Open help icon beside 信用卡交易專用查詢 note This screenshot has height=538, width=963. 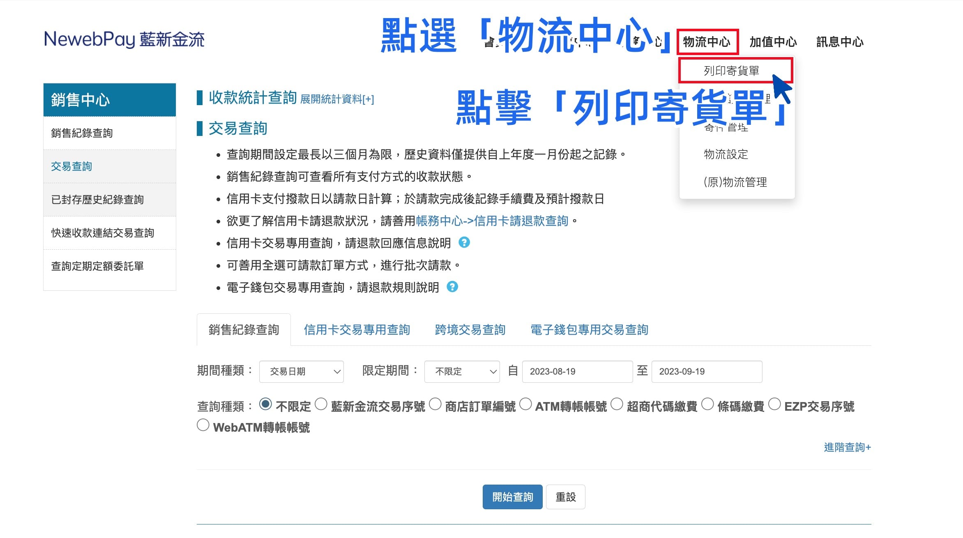click(x=464, y=243)
